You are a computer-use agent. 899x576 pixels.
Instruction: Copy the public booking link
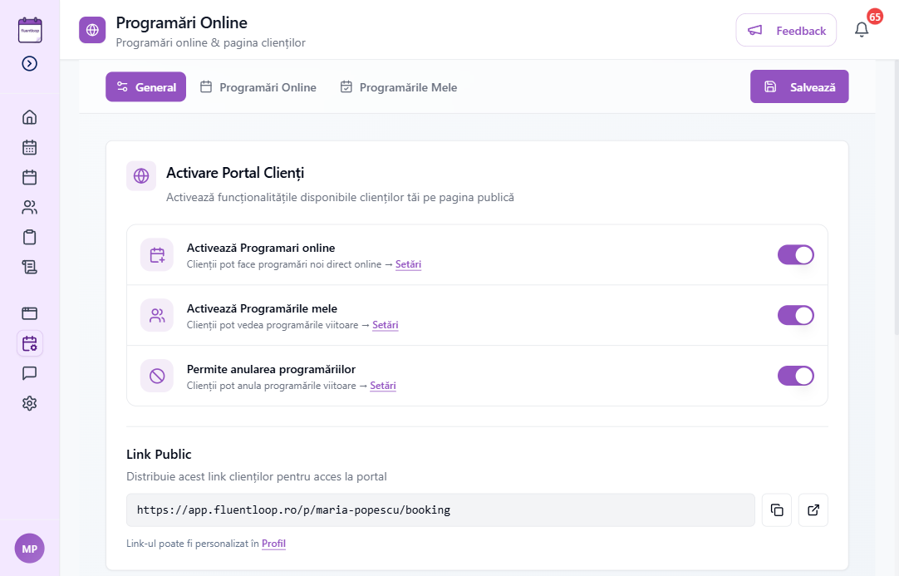pos(777,510)
